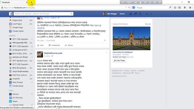
Task: Open University for Intelligent page image
Action: (x=132, y=38)
